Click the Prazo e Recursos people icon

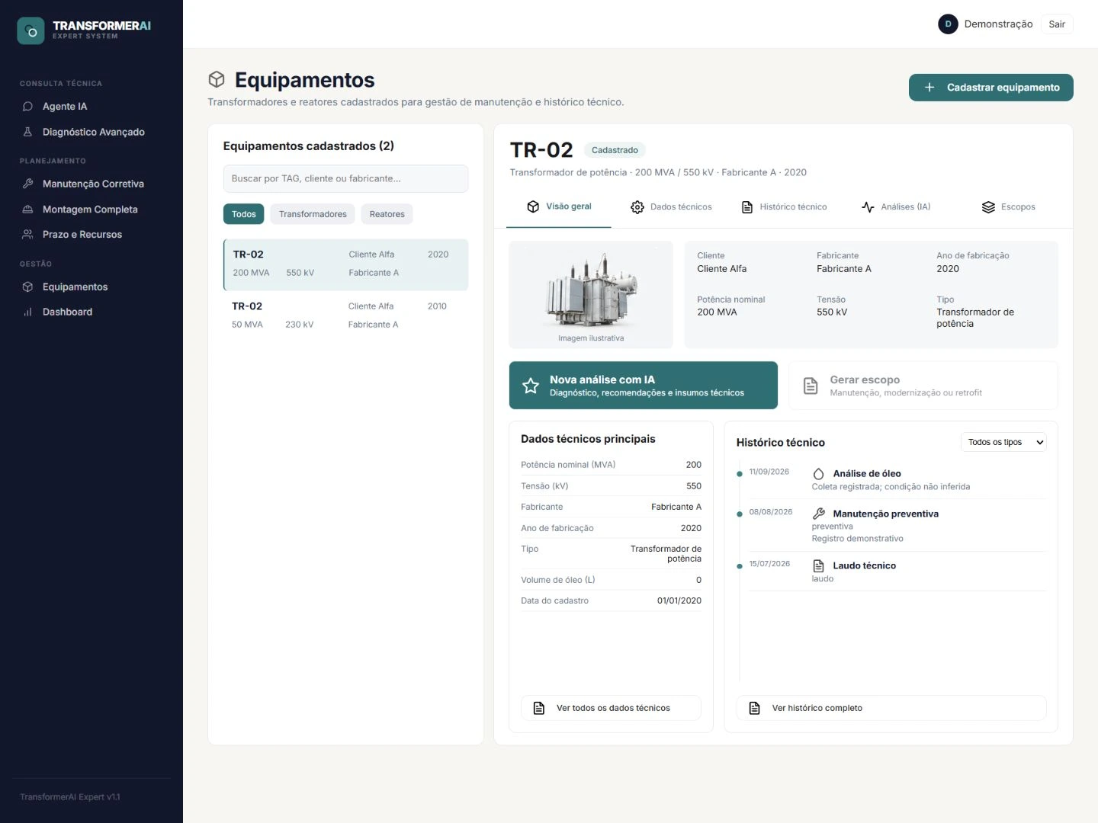[27, 235]
